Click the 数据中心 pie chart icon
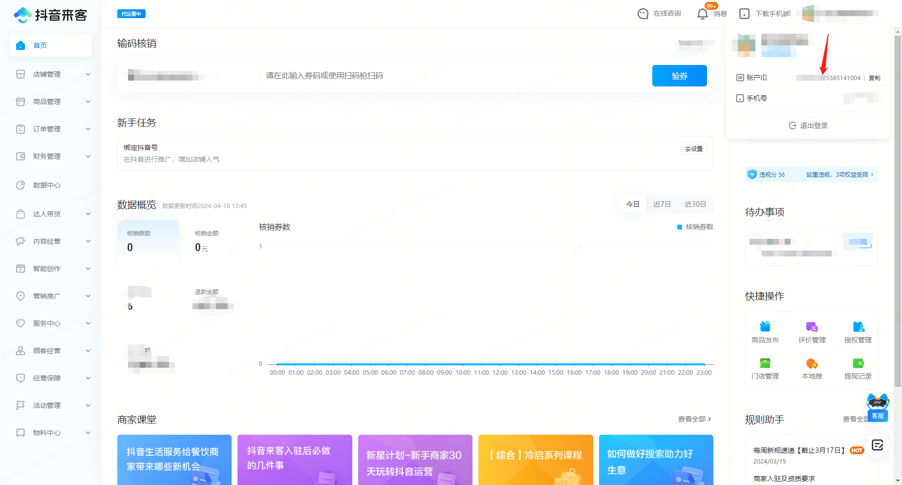The width and height of the screenshot is (902, 485). [x=21, y=185]
